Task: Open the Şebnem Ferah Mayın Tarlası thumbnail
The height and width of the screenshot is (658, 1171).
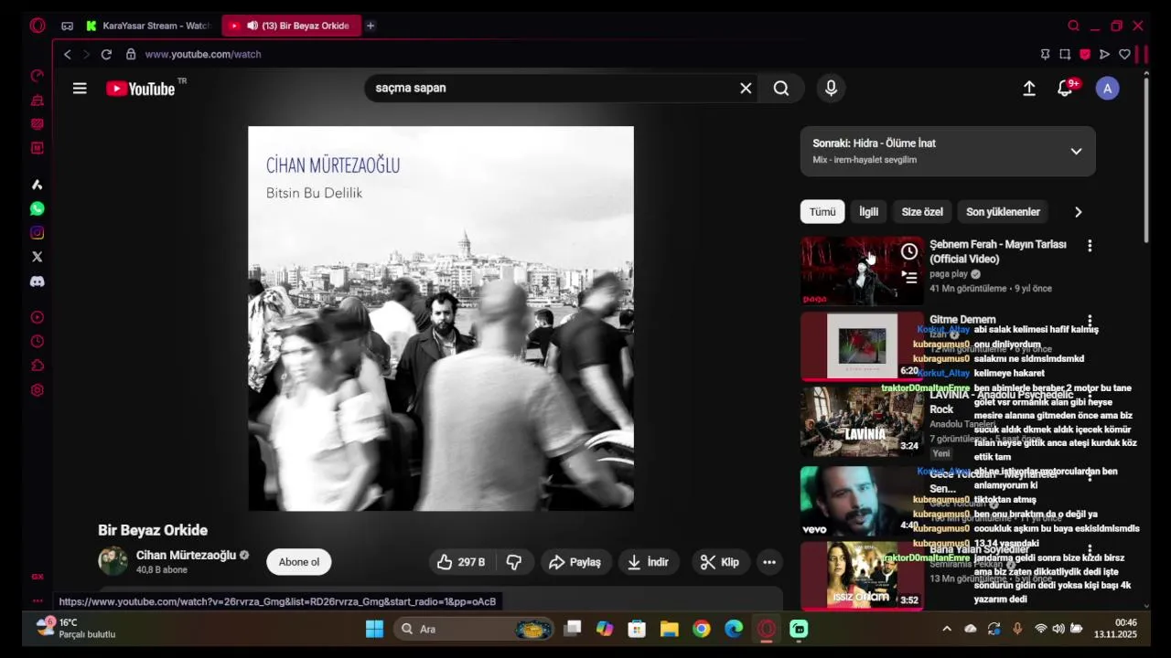Action: coord(862,271)
